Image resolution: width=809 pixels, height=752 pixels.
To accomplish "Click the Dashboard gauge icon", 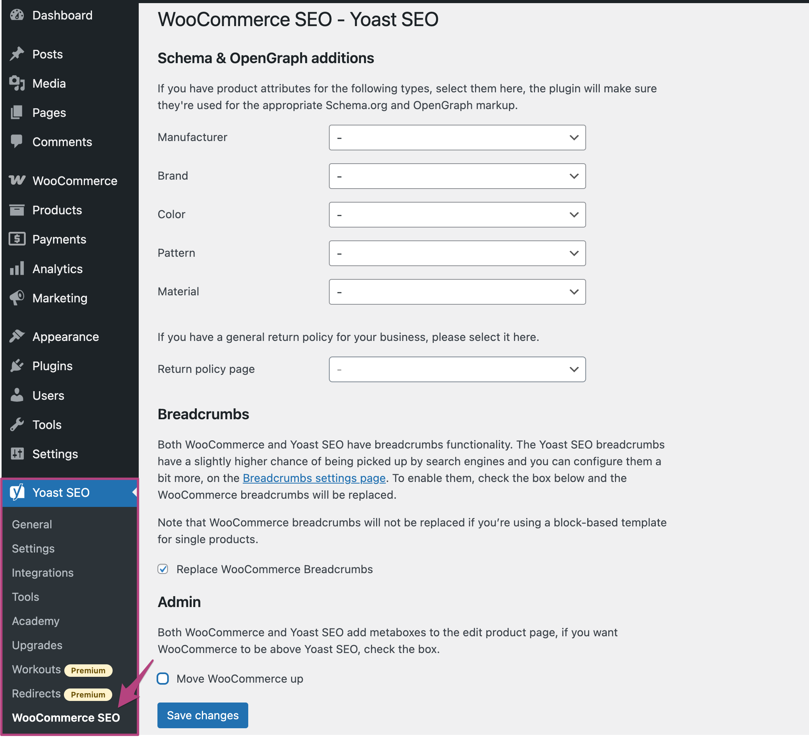I will pyautogui.click(x=17, y=16).
